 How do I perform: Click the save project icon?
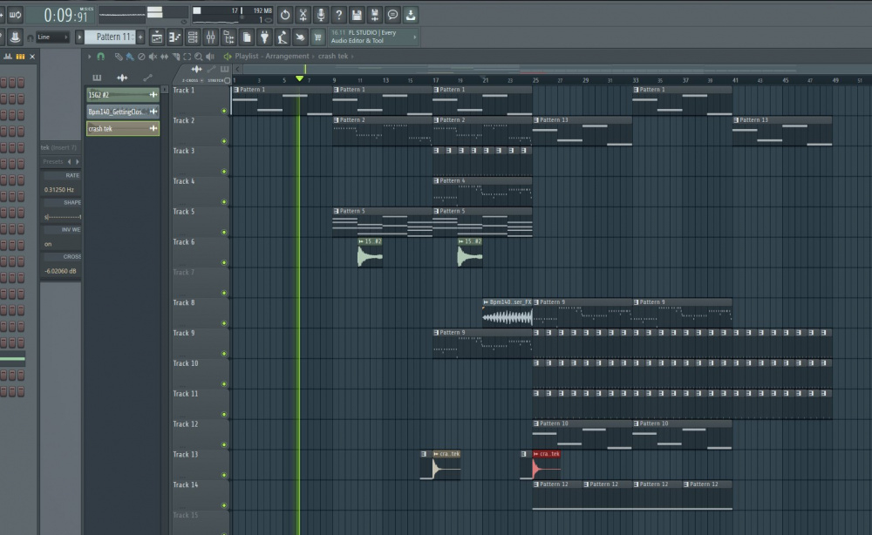(x=357, y=15)
